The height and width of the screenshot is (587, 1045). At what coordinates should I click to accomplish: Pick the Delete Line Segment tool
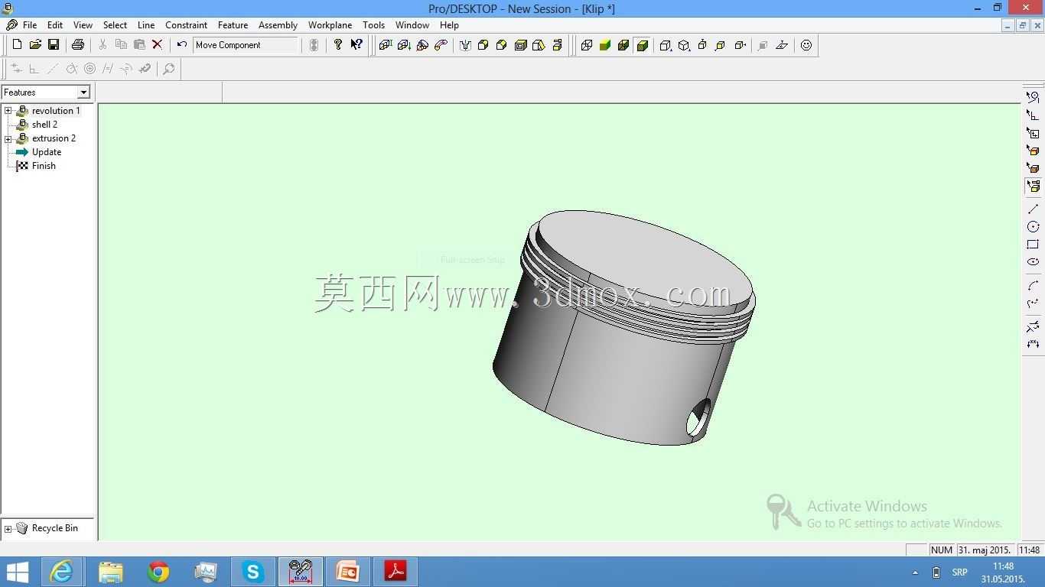(x=1033, y=326)
